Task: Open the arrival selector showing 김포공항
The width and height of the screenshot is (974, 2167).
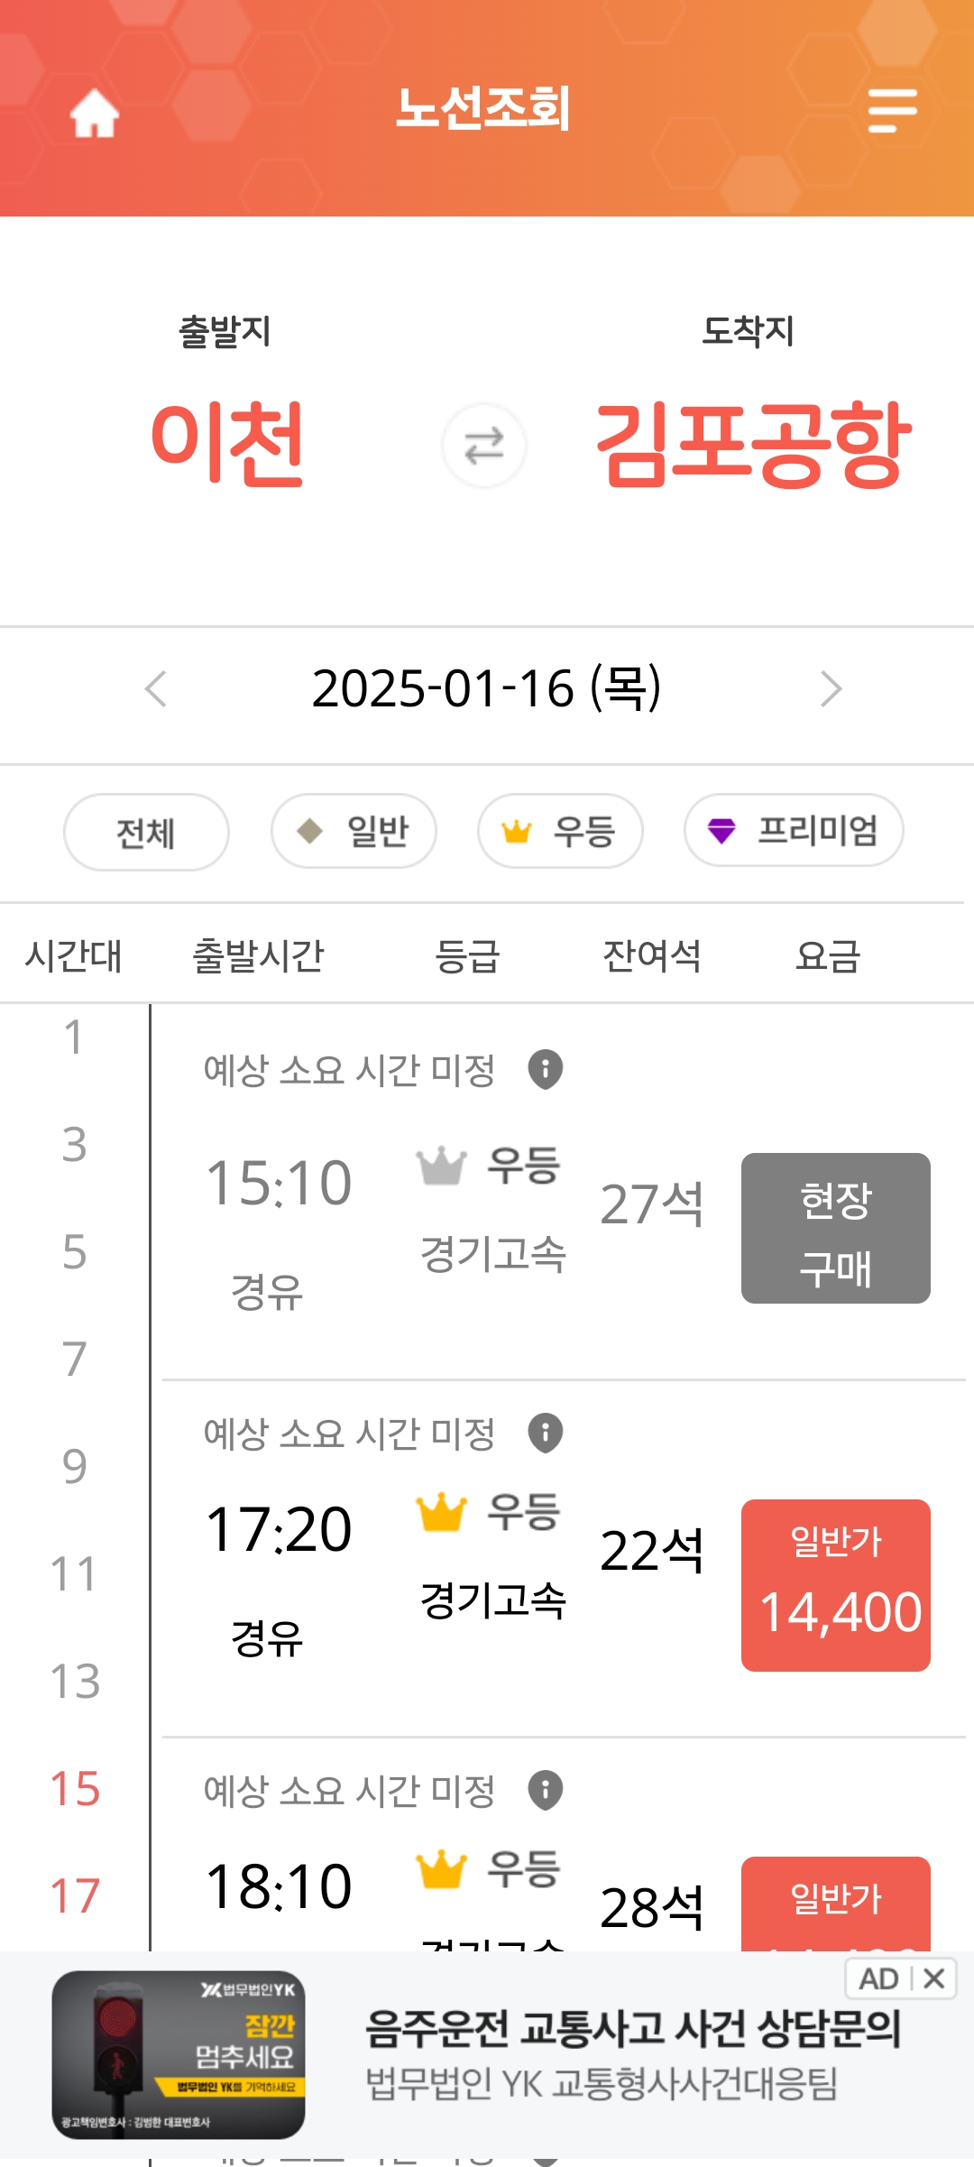Action: 753,444
